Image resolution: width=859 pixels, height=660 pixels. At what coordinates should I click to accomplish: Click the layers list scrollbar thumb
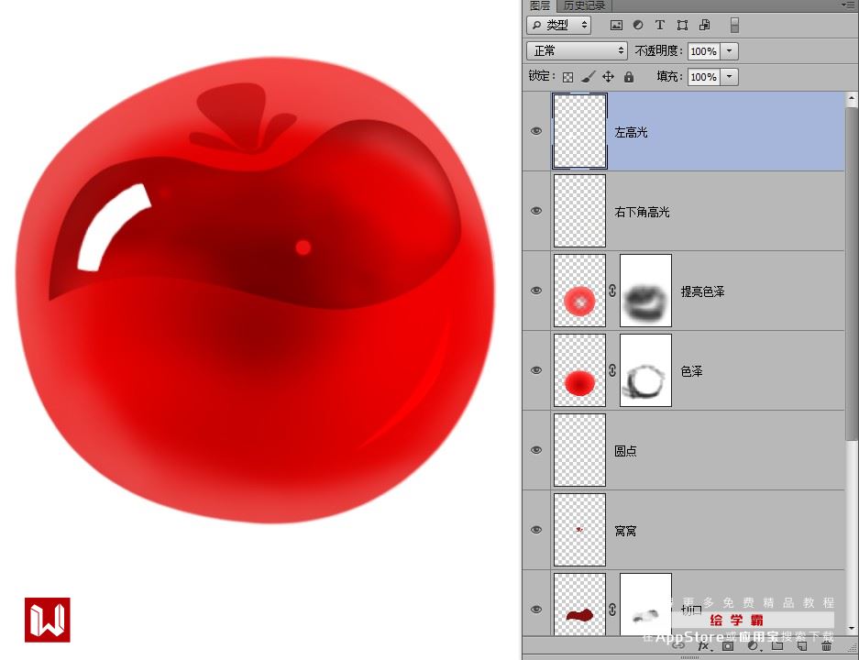click(x=852, y=273)
